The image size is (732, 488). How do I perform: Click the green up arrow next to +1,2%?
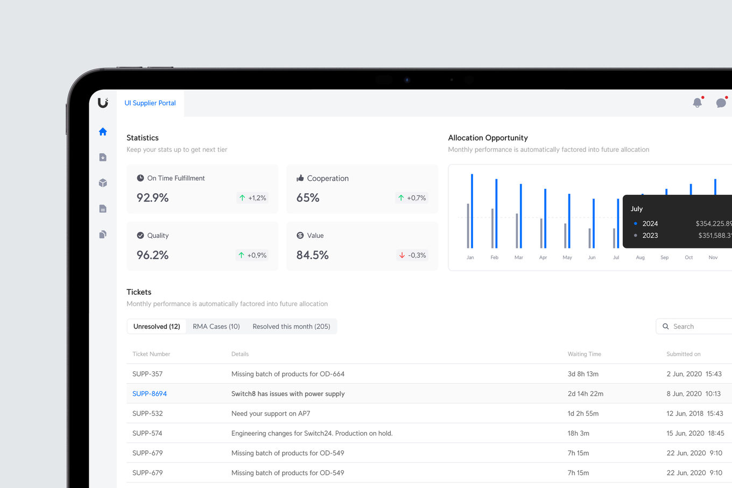[242, 198]
